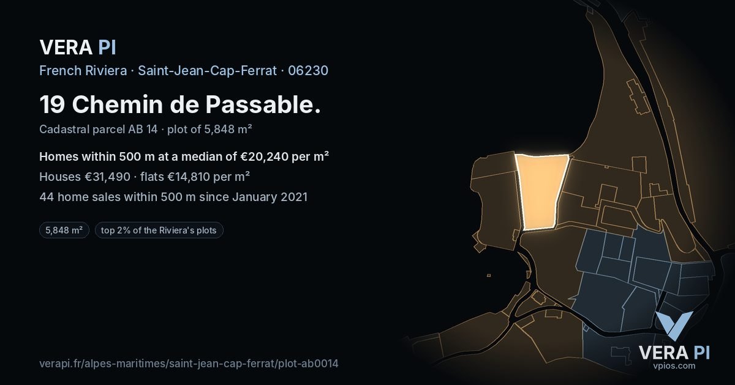Image resolution: width=735 pixels, height=385 pixels.
Task: Click the VERA PI checkmark logo icon
Action: [x=674, y=325]
